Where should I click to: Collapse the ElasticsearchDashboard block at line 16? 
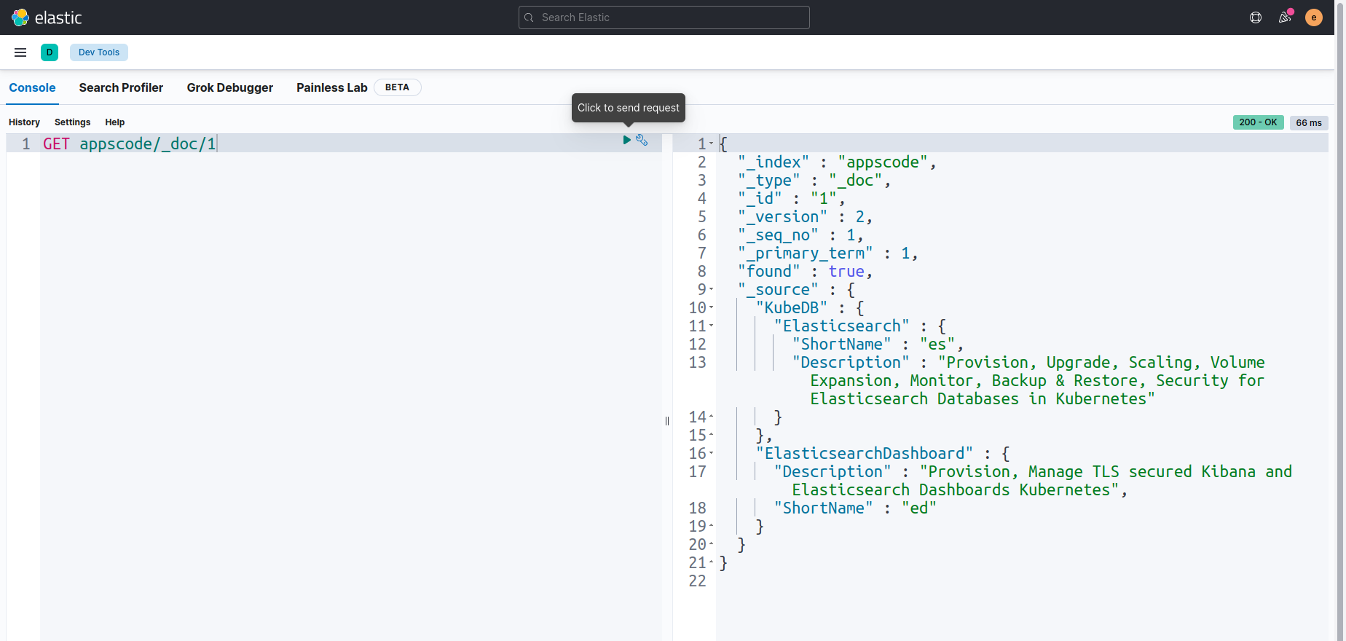click(x=712, y=454)
